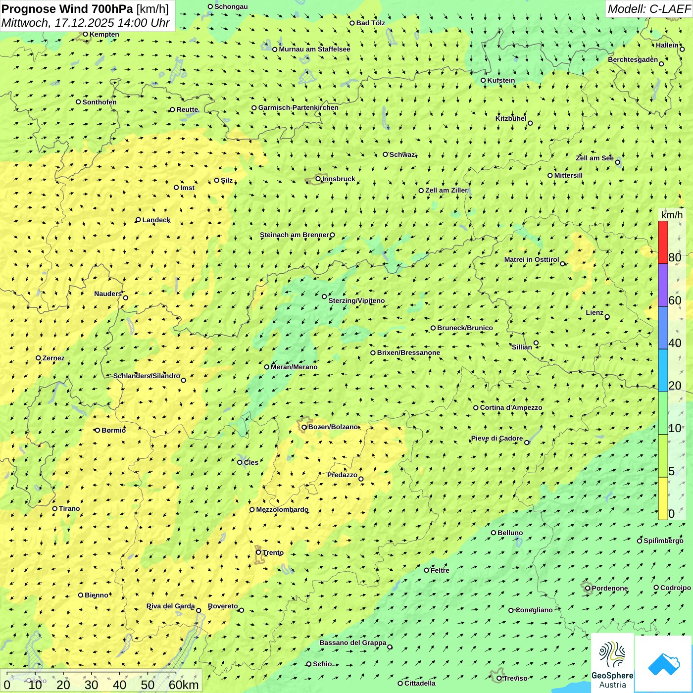The image size is (693, 693).
Task: Click the Zell am Ziller label
Action: click(446, 190)
